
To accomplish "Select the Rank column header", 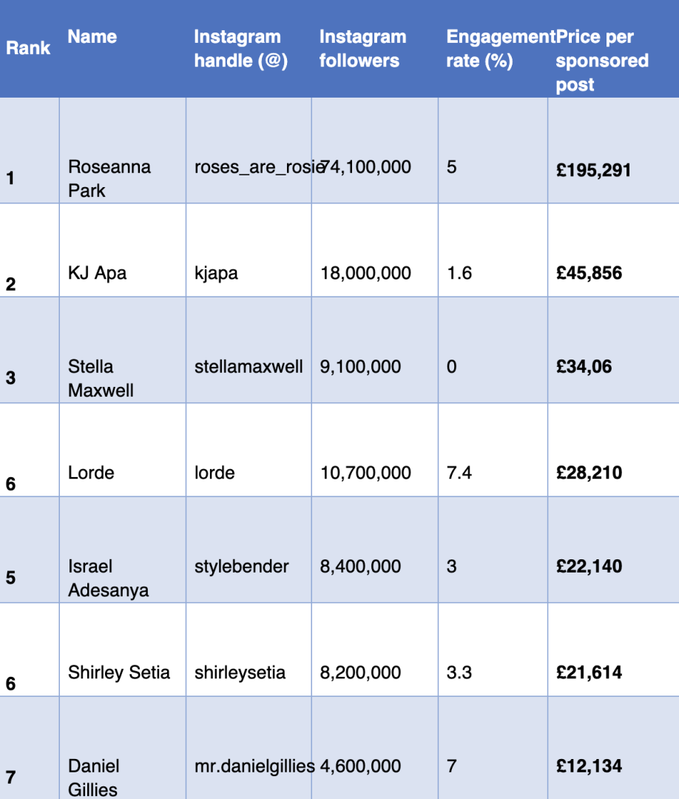I will tap(29, 48).
